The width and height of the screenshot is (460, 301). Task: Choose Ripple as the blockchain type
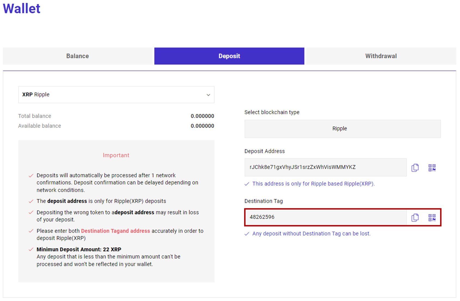(342, 129)
